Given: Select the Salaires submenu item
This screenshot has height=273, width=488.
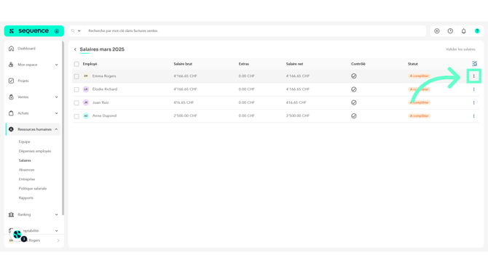Looking at the screenshot, I should (25, 160).
